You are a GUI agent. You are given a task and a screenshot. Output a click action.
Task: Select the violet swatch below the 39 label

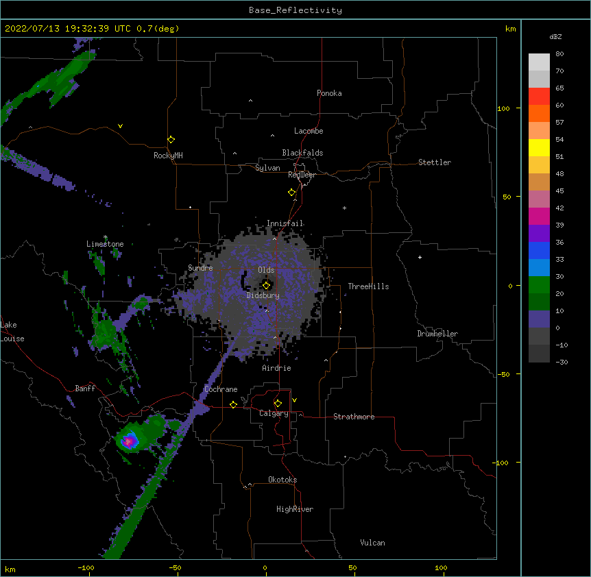click(539, 234)
